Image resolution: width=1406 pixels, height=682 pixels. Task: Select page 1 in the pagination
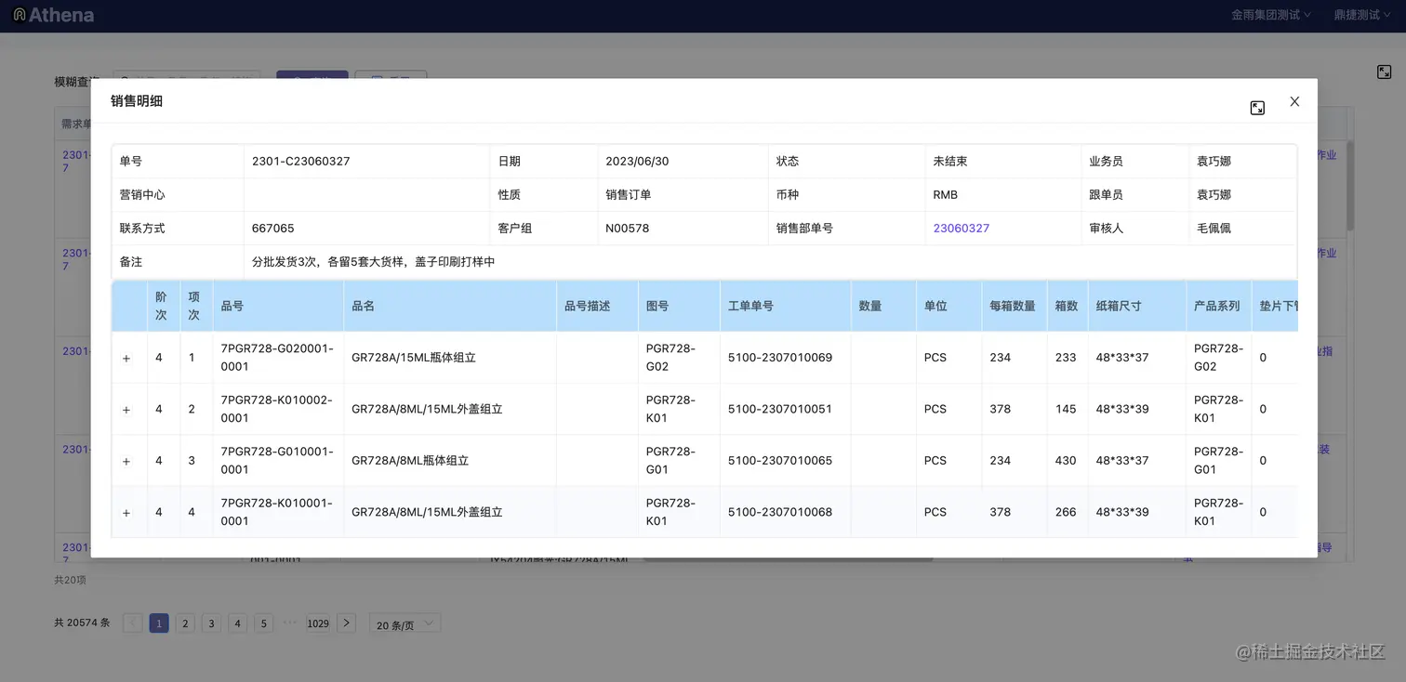(x=159, y=623)
